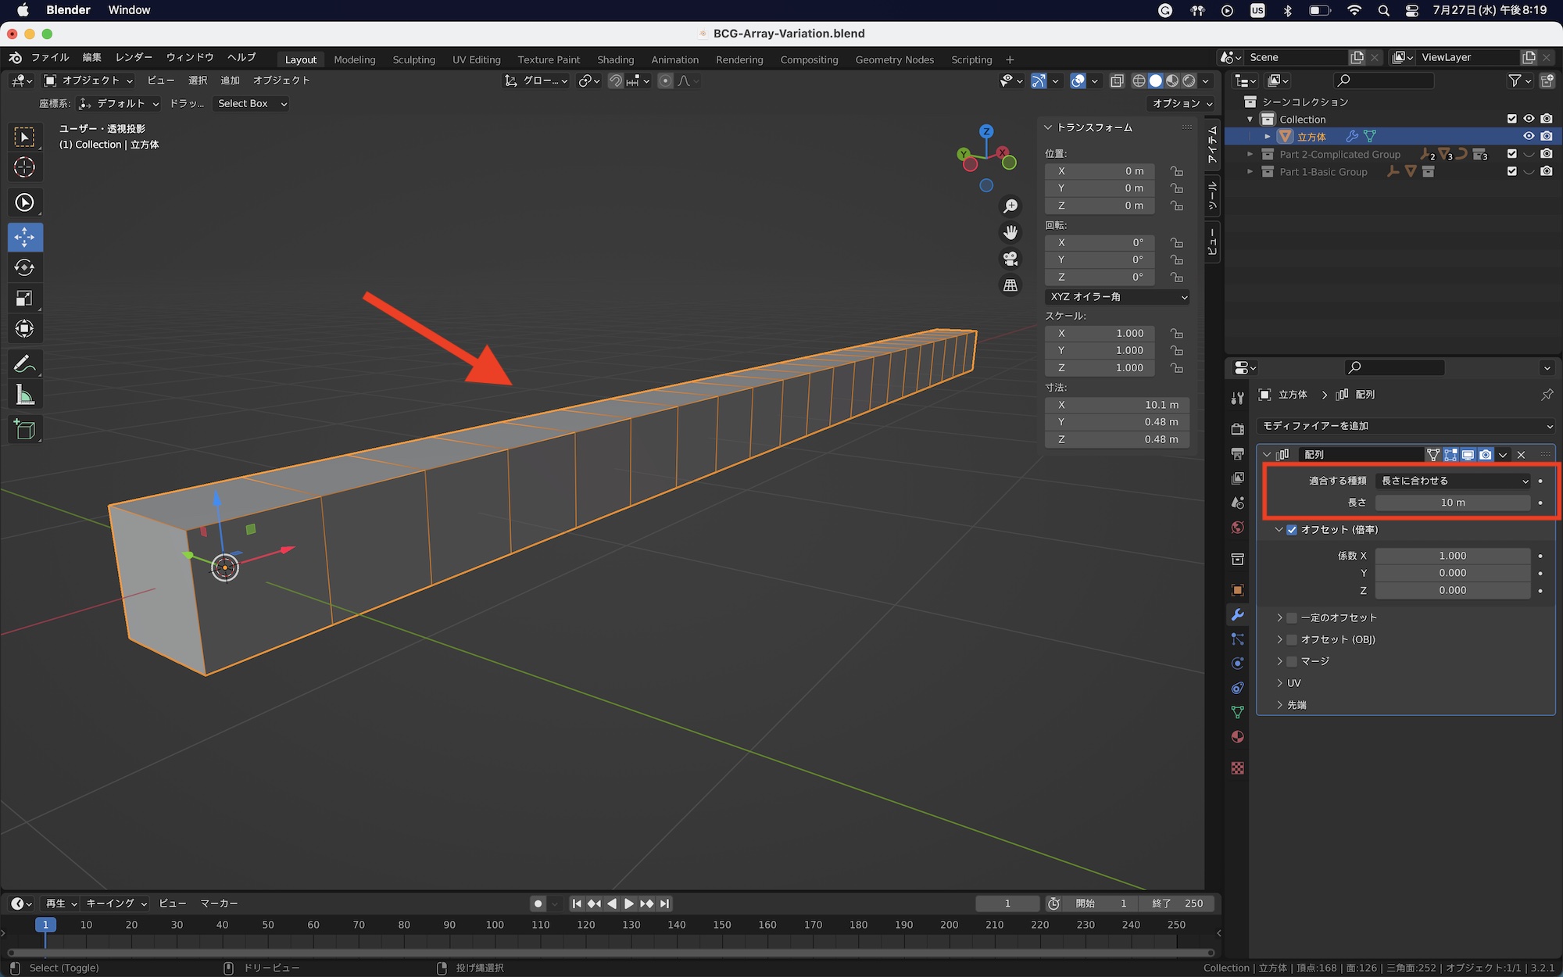Select the Rotate tool in the toolbar

point(24,268)
